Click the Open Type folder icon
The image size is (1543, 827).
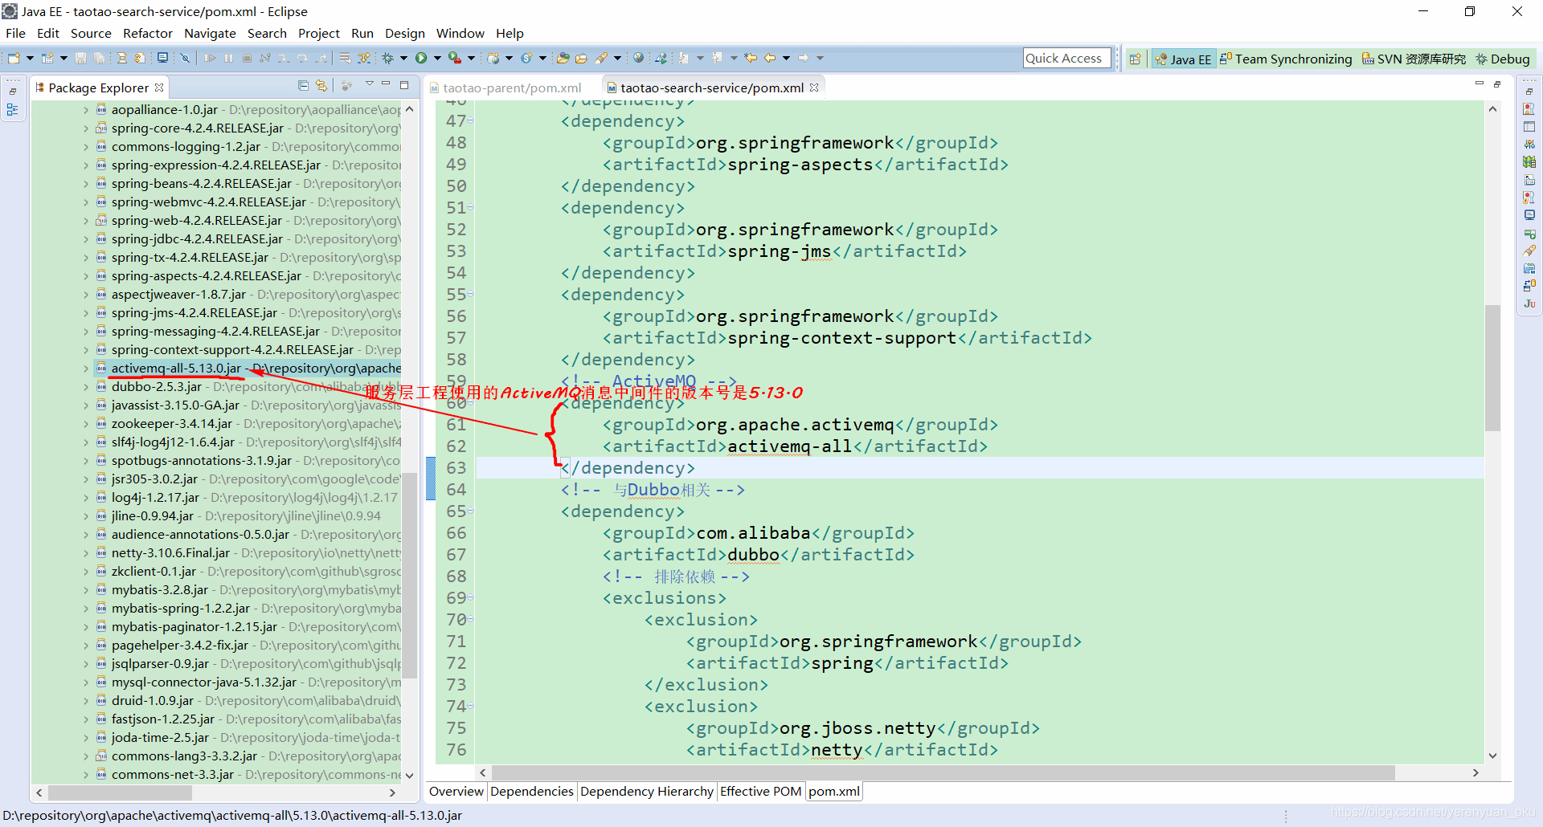point(563,58)
